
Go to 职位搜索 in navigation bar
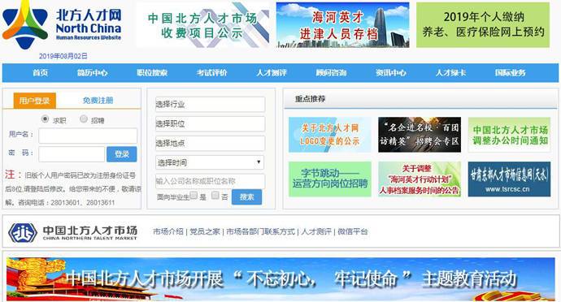click(x=152, y=73)
